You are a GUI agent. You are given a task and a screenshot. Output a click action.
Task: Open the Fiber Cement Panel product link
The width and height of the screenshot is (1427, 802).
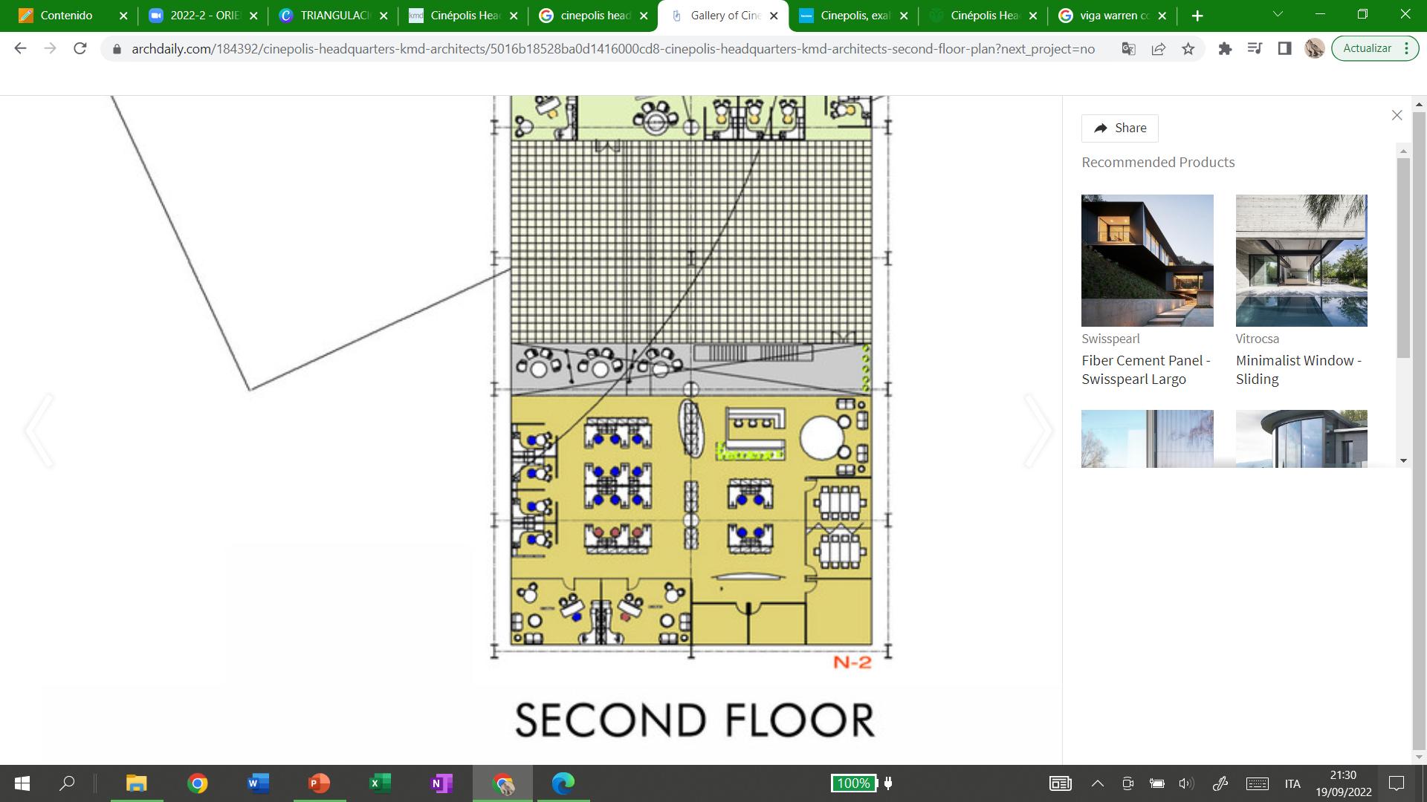click(x=1145, y=370)
